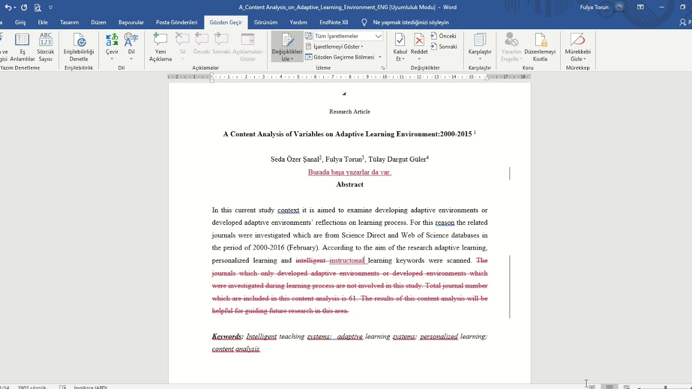Click the redo arrow in quick access toolbar

(x=24, y=8)
